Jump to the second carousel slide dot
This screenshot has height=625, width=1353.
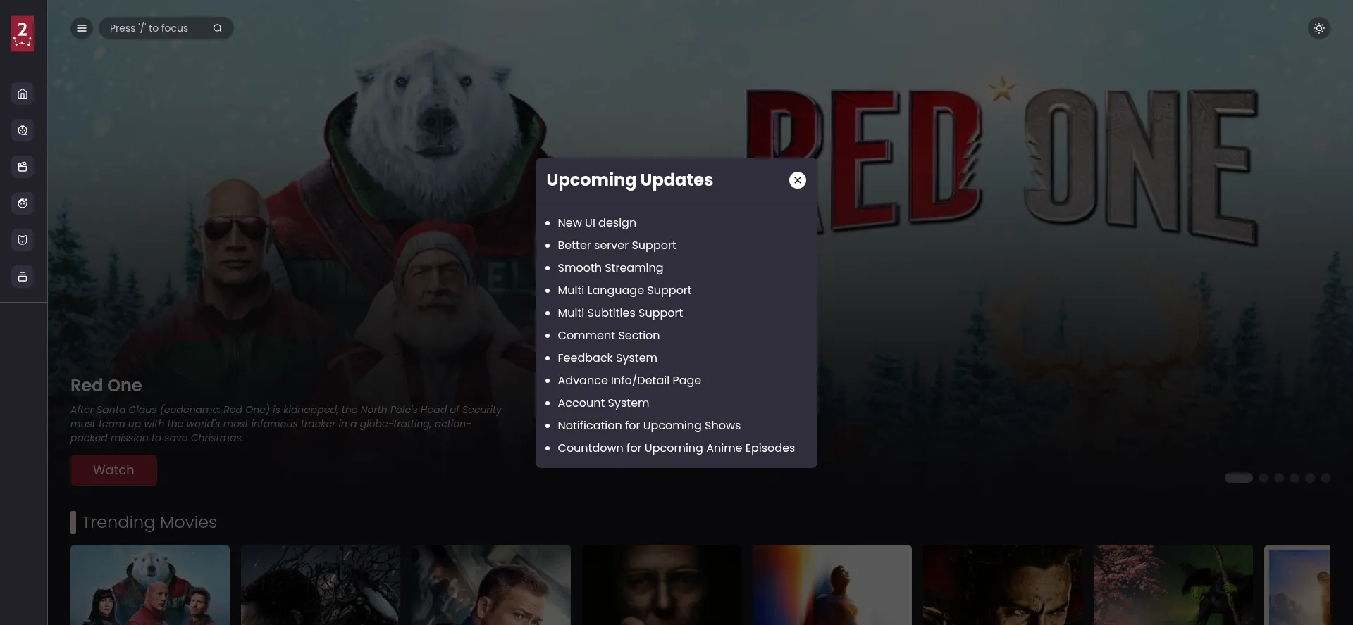click(x=1264, y=478)
